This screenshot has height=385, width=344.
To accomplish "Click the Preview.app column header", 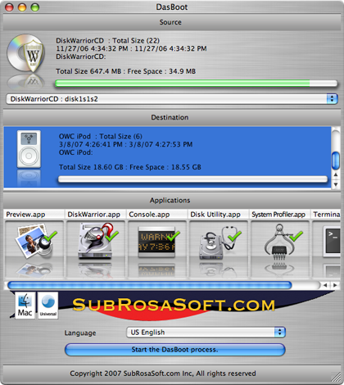I will click(x=34, y=215).
